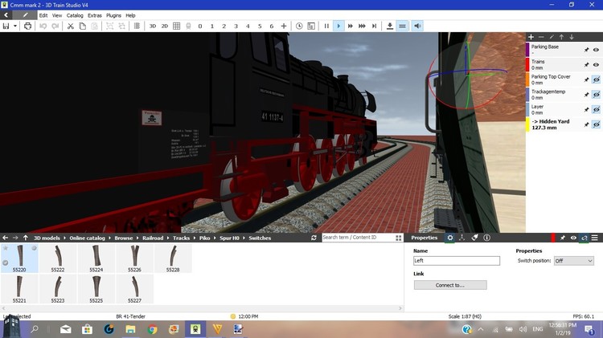Add a new camera with the plus icon
The image size is (603, 338).
[x=284, y=26]
